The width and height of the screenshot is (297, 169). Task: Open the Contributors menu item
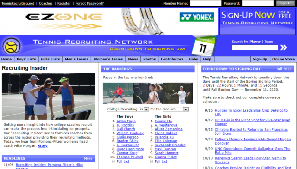172,59
